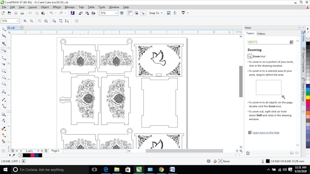Open the property bar 72% zoom dropdown
The width and height of the screenshot is (310, 174).
pos(17,21)
